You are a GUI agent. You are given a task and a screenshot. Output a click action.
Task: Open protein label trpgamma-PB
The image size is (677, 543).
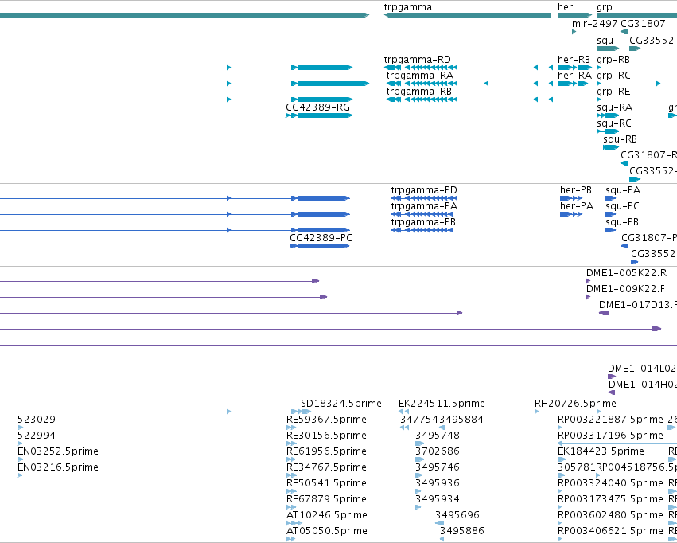[x=423, y=222]
